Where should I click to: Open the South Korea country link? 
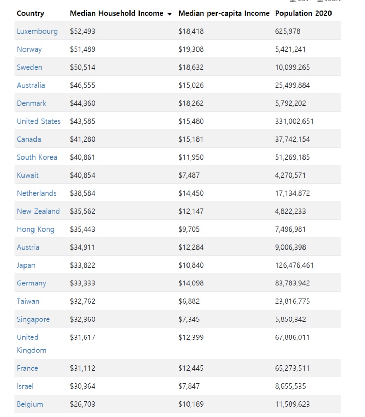37,157
